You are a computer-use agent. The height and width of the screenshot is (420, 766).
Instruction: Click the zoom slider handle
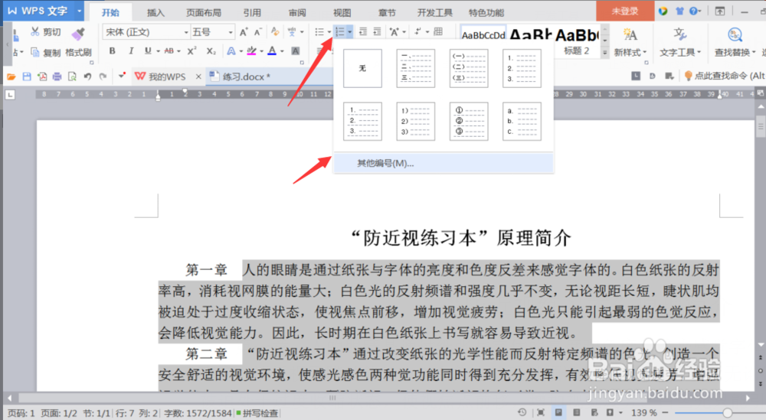pos(728,412)
